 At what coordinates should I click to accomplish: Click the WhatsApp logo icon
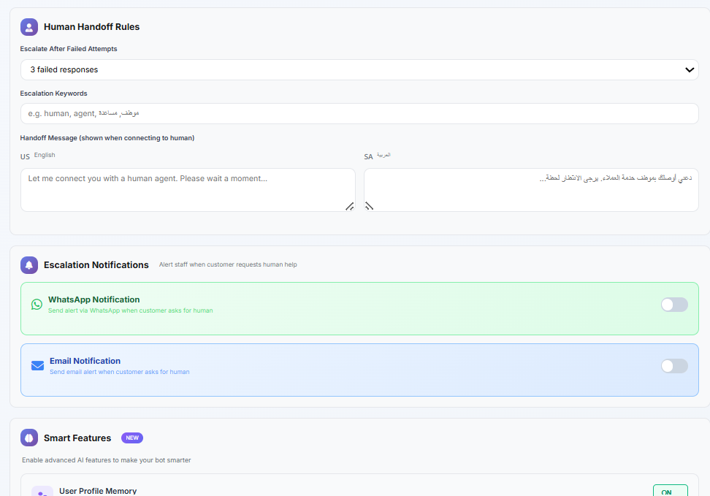[x=37, y=305]
